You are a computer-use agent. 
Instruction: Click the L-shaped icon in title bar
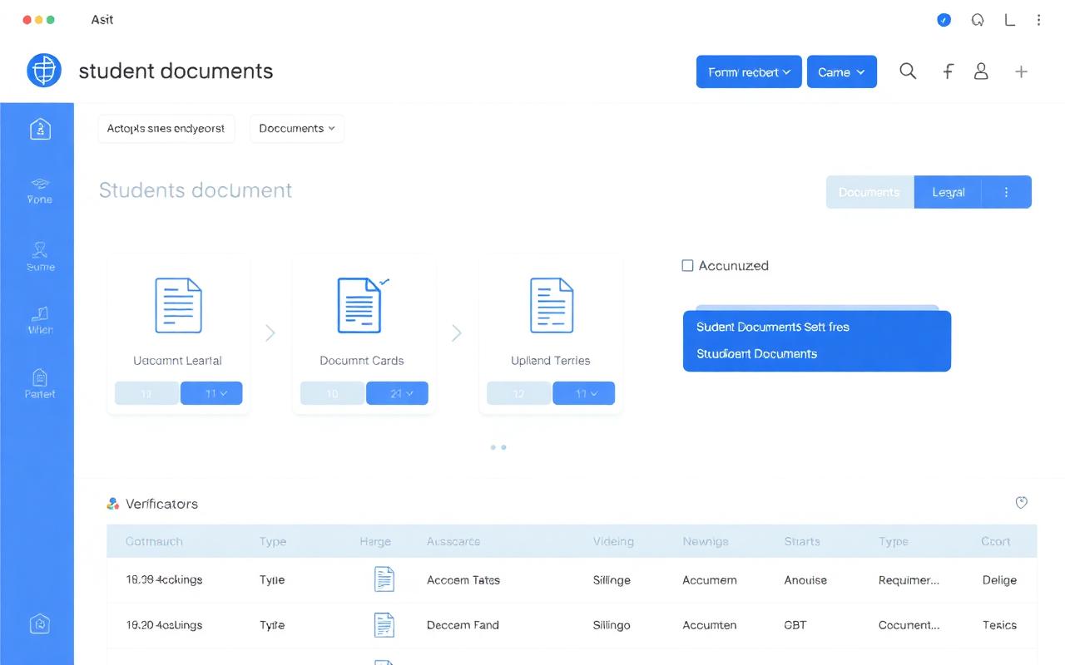tap(1009, 20)
